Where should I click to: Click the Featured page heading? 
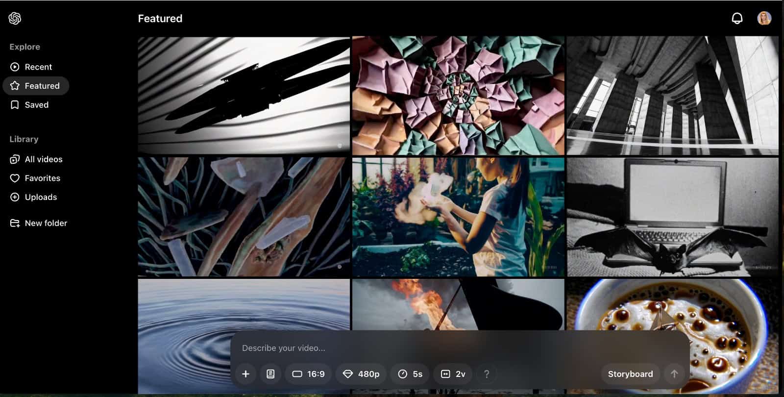pos(160,19)
